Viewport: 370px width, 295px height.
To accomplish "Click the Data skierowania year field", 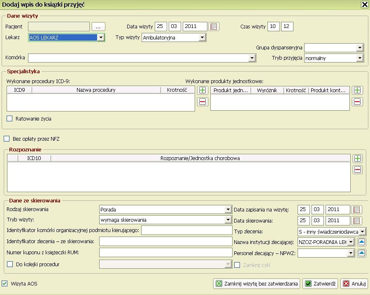I will (x=338, y=221).
